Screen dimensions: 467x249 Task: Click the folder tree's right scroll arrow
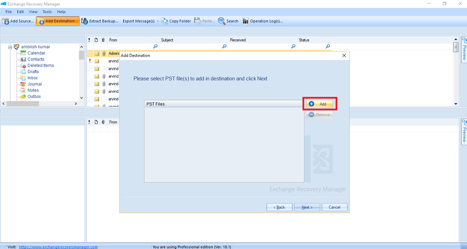pos(76,103)
